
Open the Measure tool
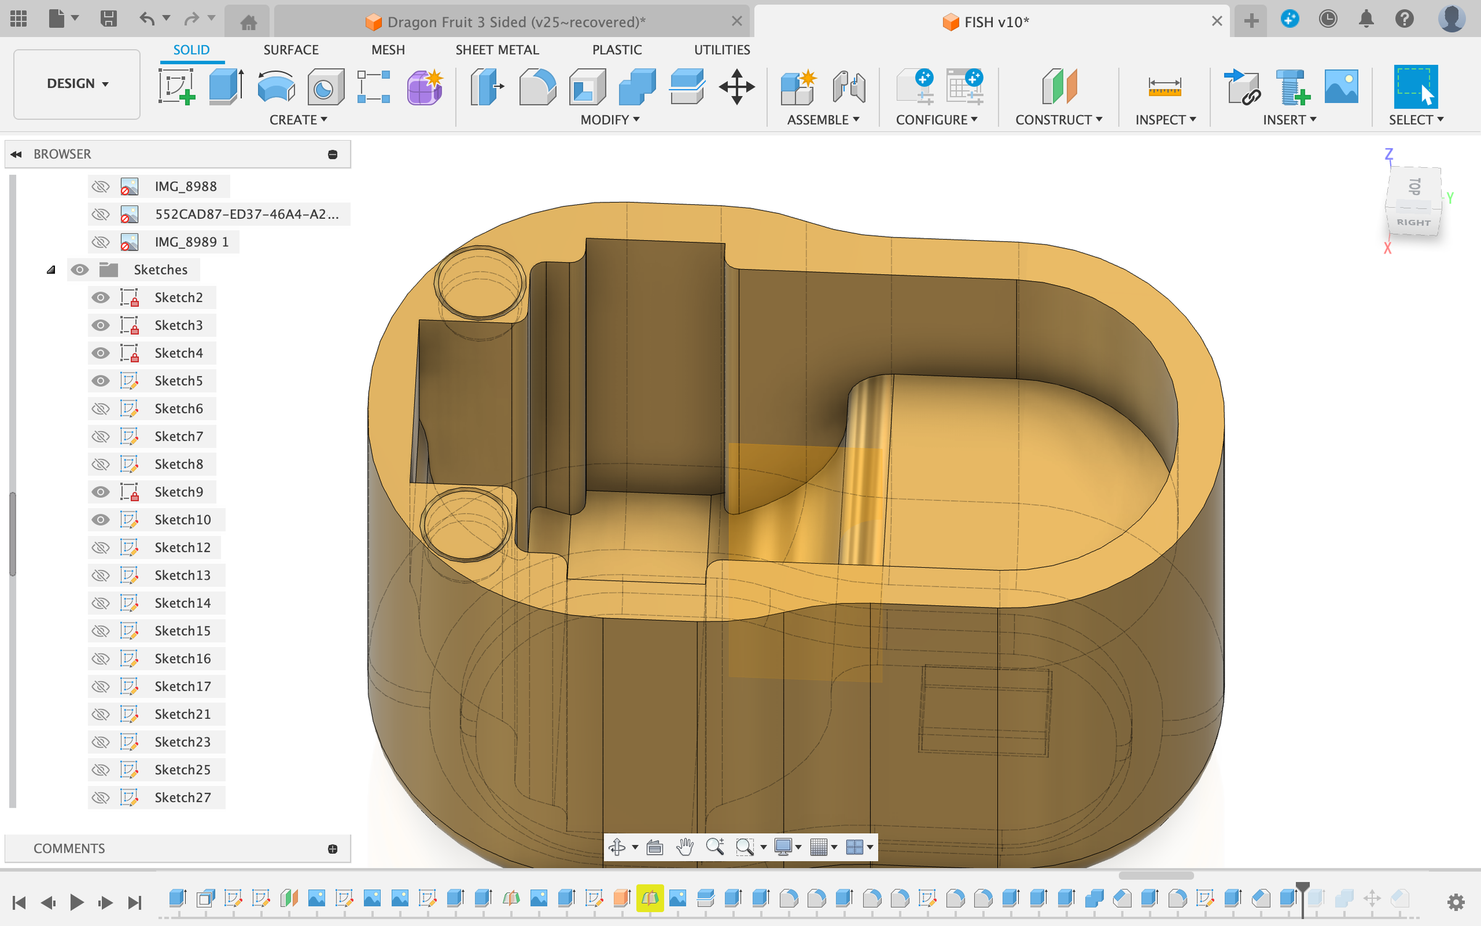[x=1164, y=86]
